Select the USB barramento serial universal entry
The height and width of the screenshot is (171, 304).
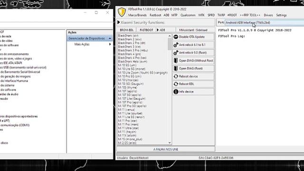pyautogui.click(x=23, y=67)
